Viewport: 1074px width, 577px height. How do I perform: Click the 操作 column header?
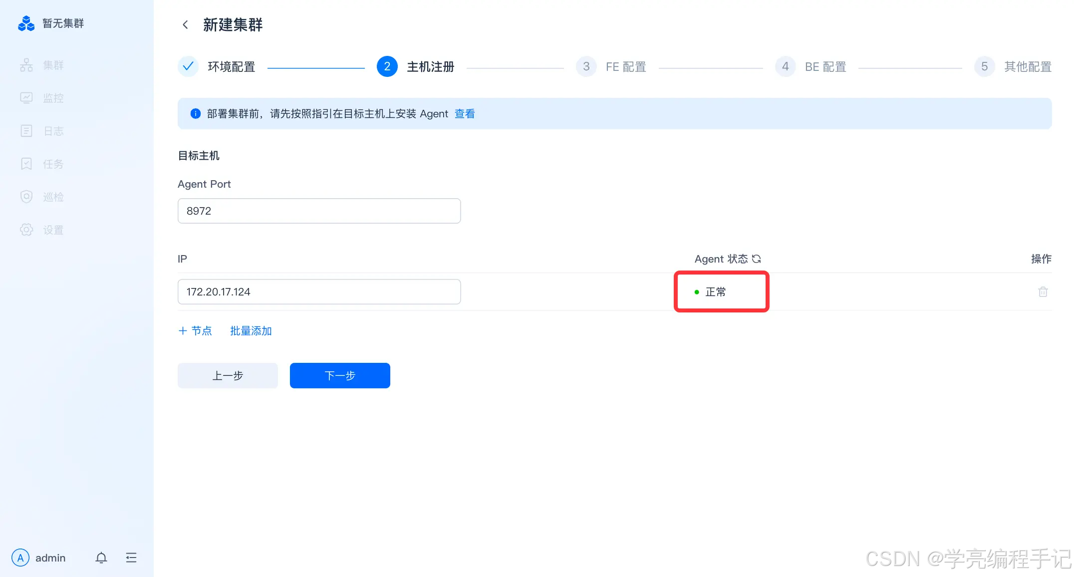click(x=1042, y=259)
